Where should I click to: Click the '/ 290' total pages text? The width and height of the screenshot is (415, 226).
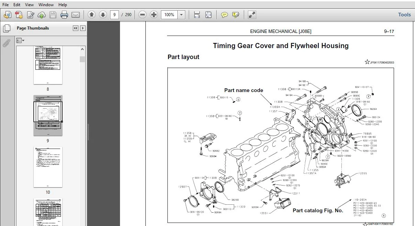click(126, 15)
